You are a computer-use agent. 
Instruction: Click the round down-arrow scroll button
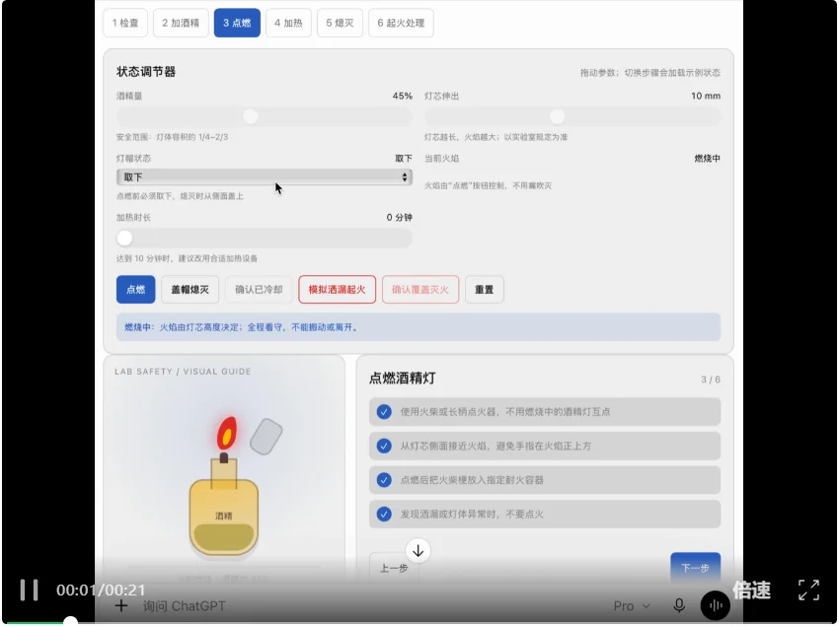(418, 551)
